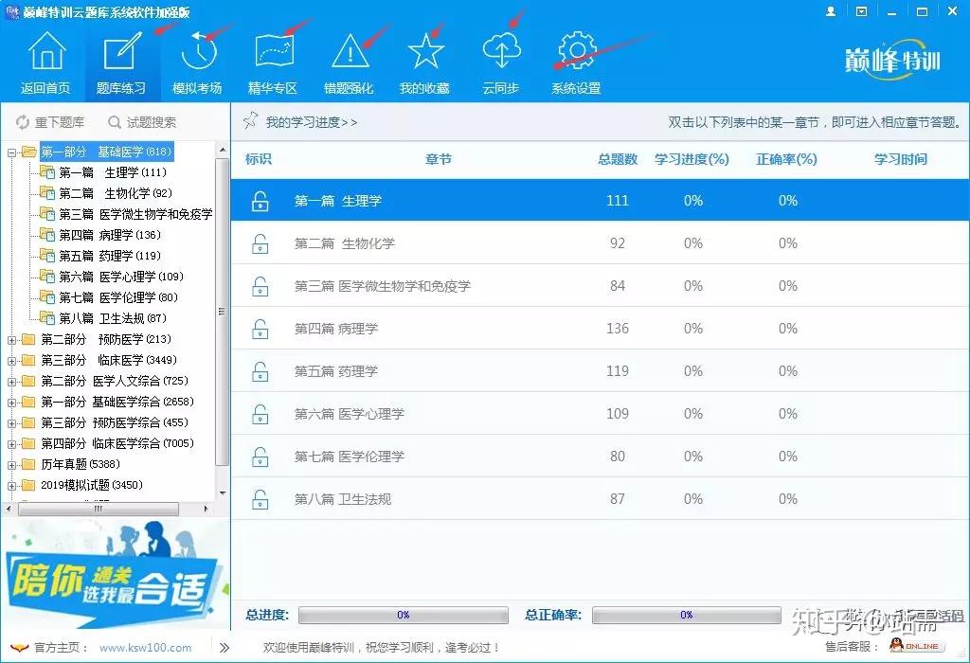Click the 总进度 progress bar

pos(404,615)
